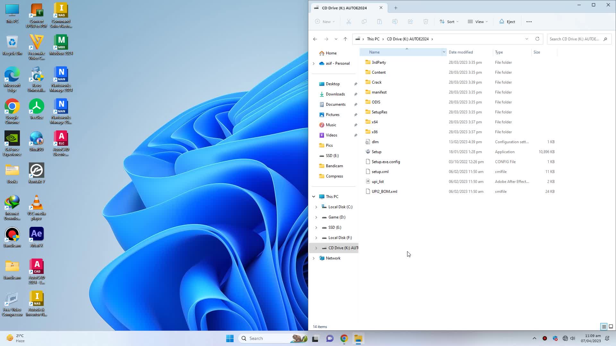The width and height of the screenshot is (616, 346).
Task: Open AutoCAD Electrical desktop shortcut
Action: [61, 143]
